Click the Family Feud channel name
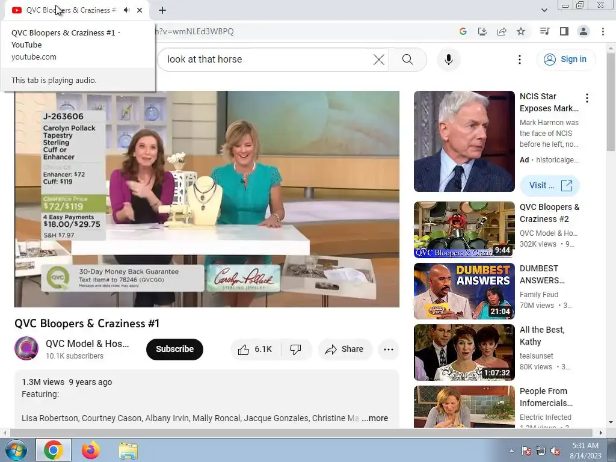The image size is (616, 462). (538, 295)
